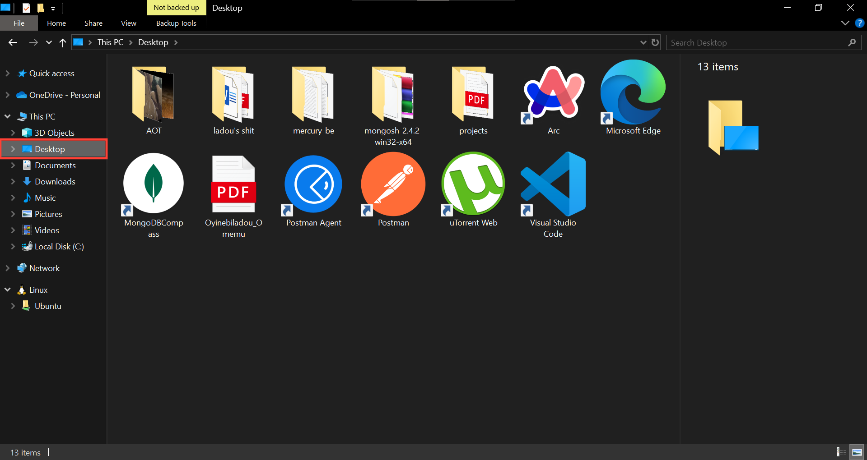Open OneDrive - Personal in the sidebar

pos(65,95)
